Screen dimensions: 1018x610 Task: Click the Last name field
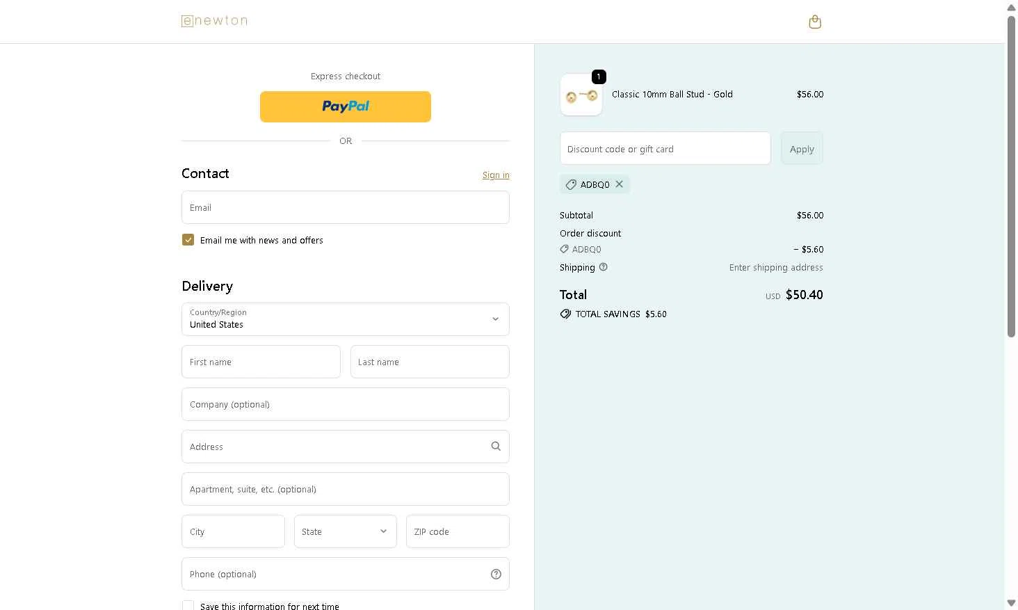430,362
